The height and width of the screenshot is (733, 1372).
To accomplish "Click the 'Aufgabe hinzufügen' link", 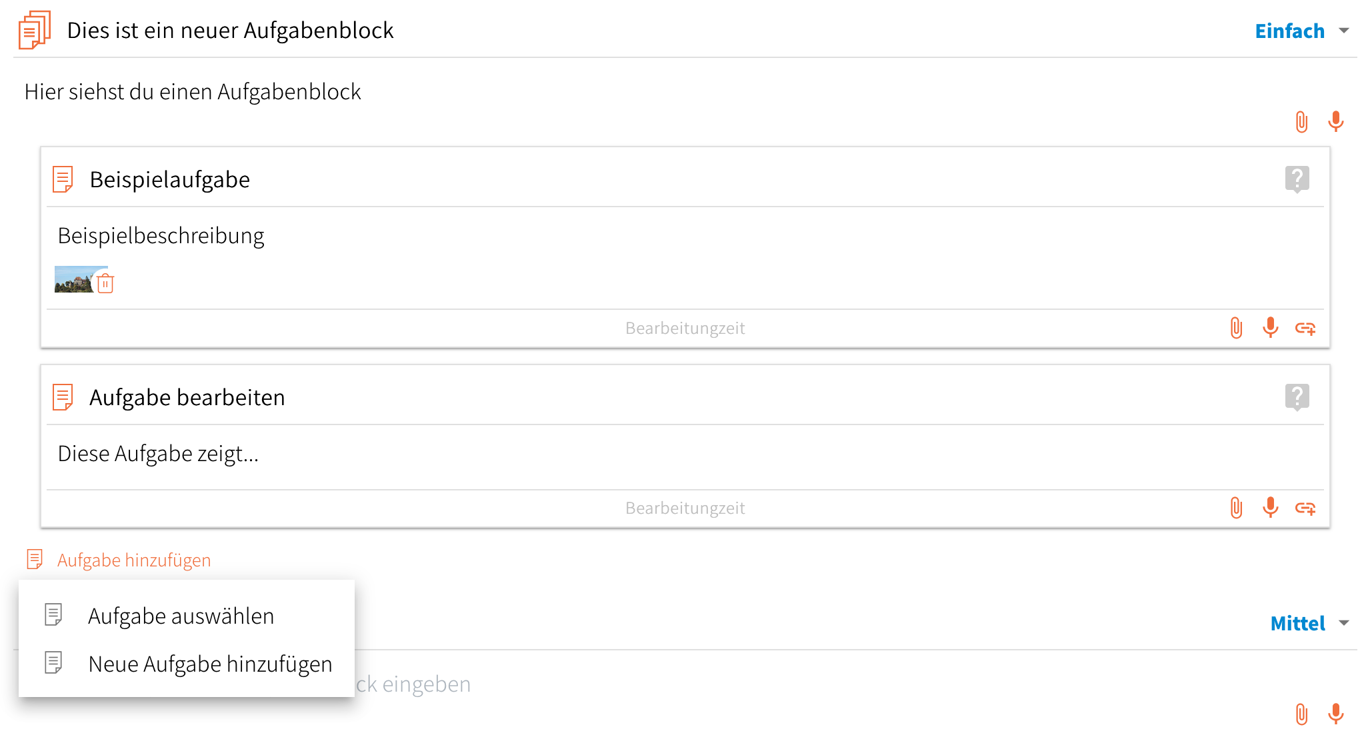I will [x=133, y=560].
